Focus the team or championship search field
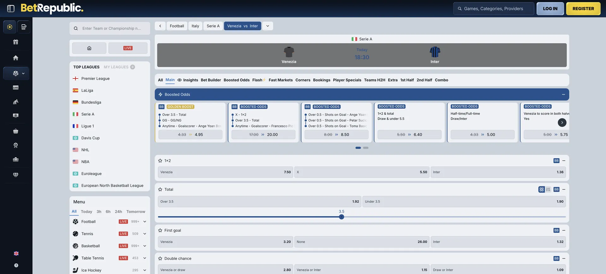Screen dimensions: 606x274 tap(110, 28)
